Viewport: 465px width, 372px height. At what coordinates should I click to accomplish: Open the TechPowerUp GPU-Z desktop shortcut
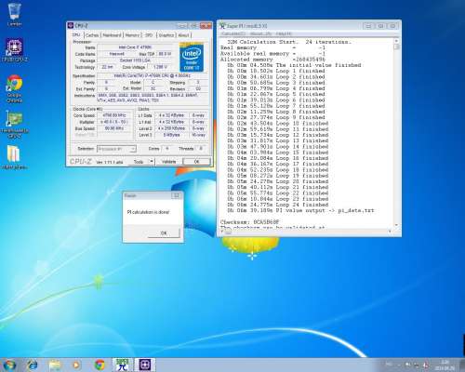[14, 124]
